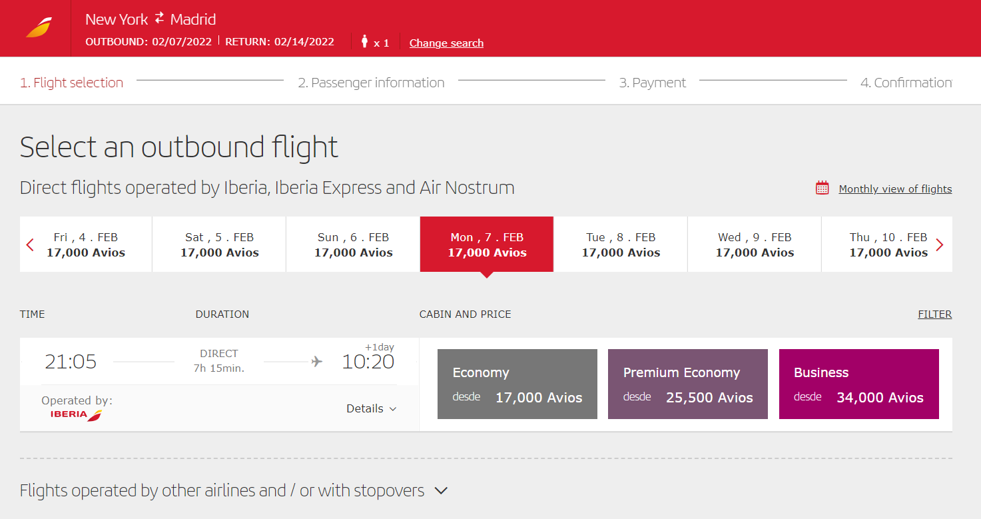981x519 pixels.
Task: Click the Madrid destination text
Action: click(193, 19)
